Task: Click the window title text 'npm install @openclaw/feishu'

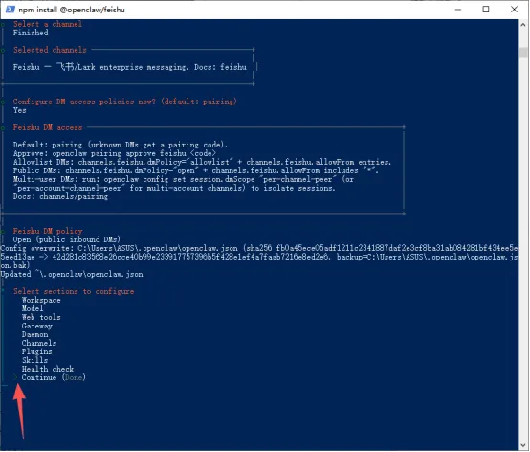Action: click(x=72, y=10)
